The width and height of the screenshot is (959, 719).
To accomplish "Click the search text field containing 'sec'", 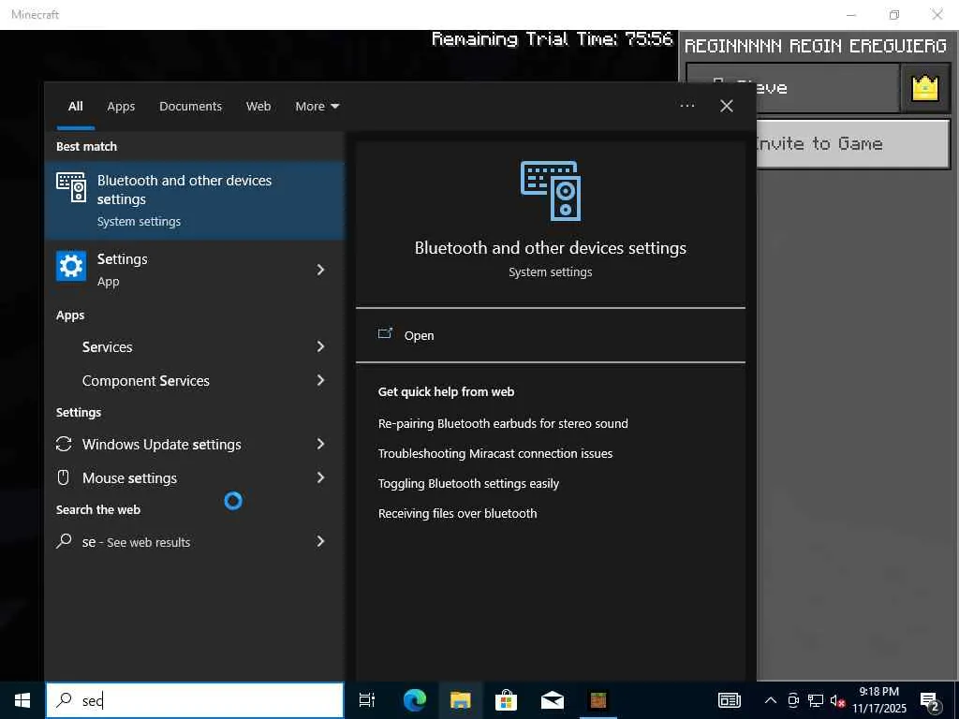I will [x=195, y=700].
